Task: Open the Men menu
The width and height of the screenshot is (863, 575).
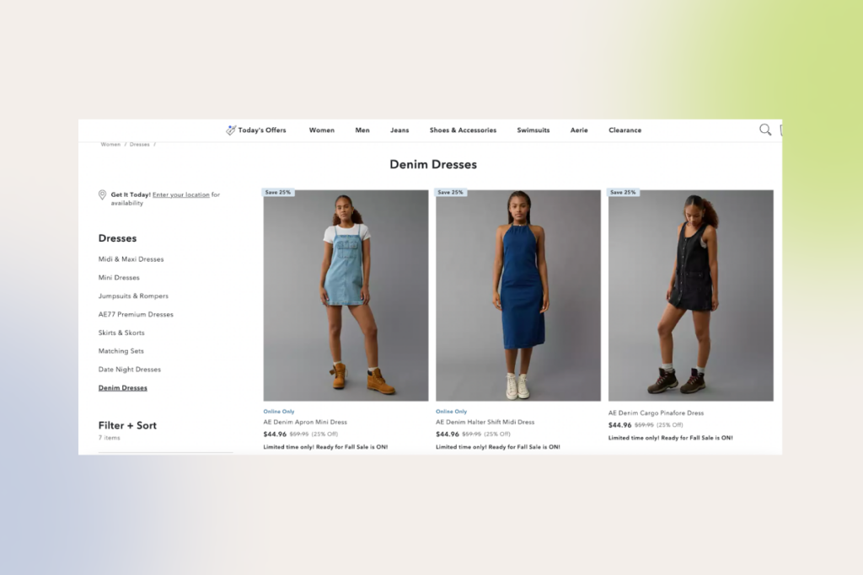Action: click(362, 130)
